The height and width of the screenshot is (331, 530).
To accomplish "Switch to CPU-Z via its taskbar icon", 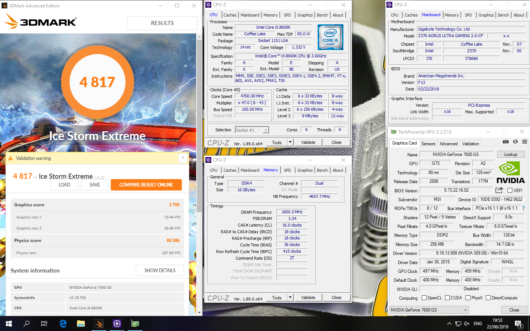I will coord(117,324).
